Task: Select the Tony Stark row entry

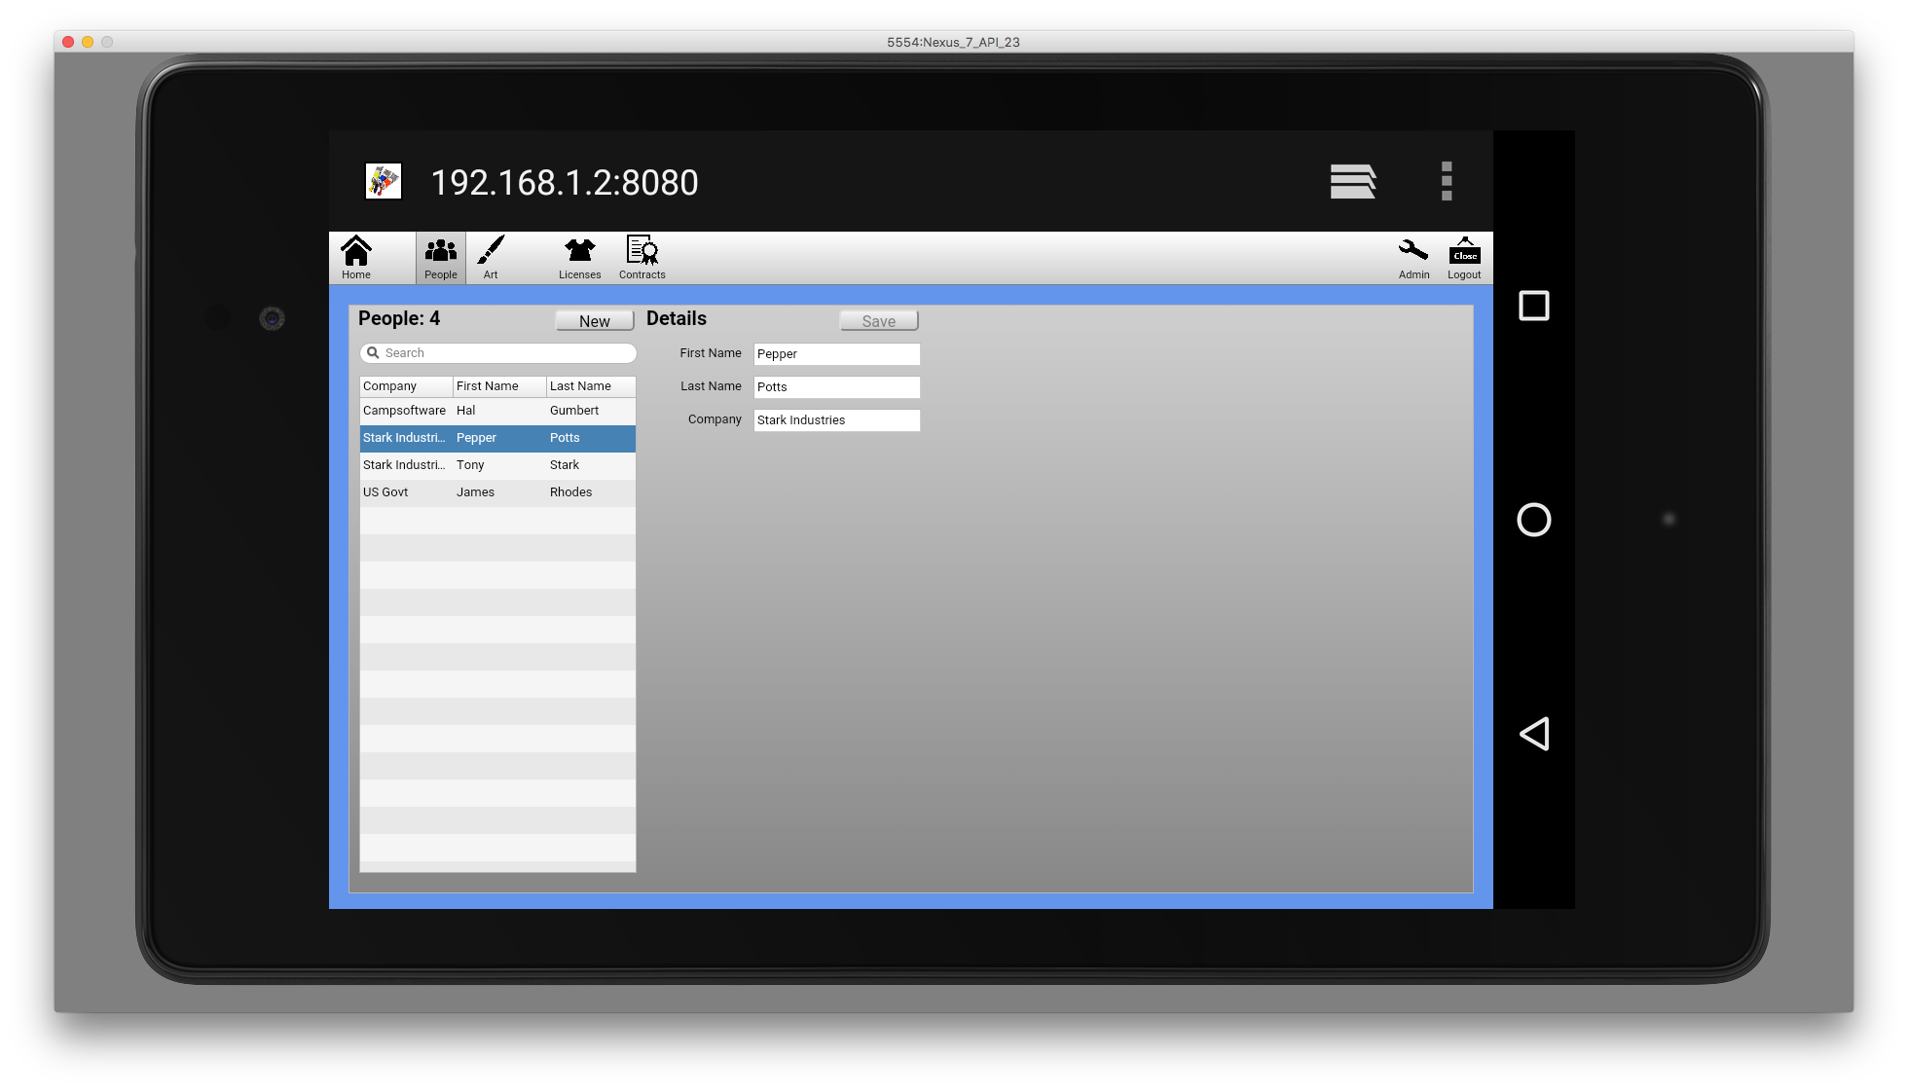Action: 498,464
